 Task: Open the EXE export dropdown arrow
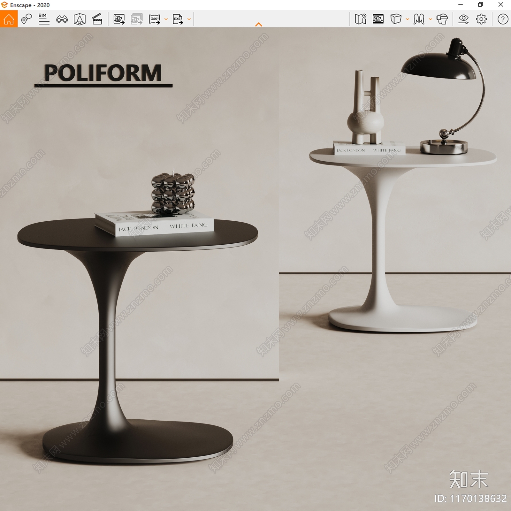pyautogui.click(x=189, y=19)
